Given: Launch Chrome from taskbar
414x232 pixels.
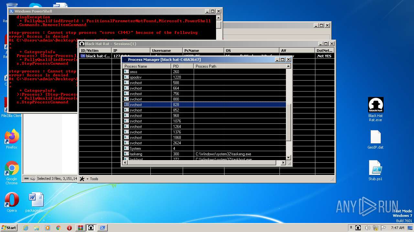Looking at the screenshot, I should [59, 228].
